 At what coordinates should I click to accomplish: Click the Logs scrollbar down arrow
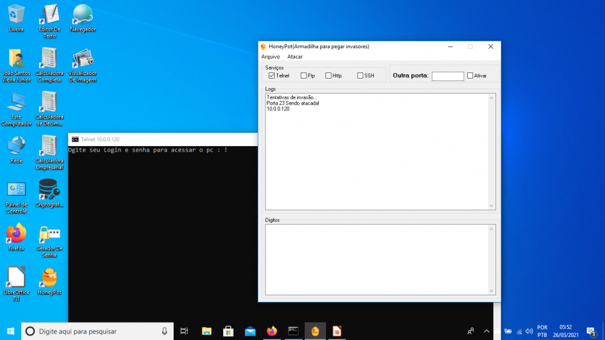(492, 206)
